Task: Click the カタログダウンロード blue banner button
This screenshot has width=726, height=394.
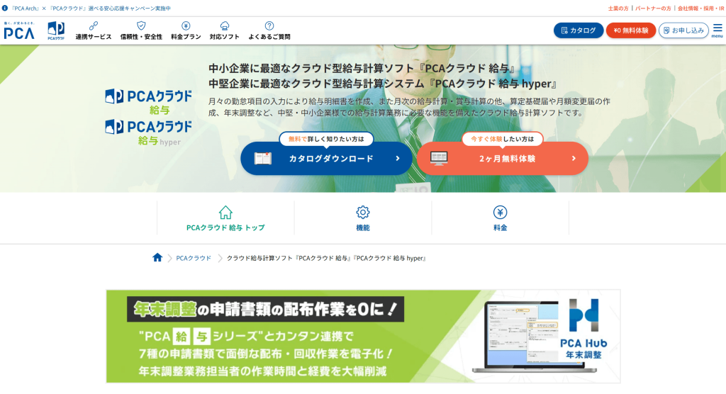Action: pos(326,158)
